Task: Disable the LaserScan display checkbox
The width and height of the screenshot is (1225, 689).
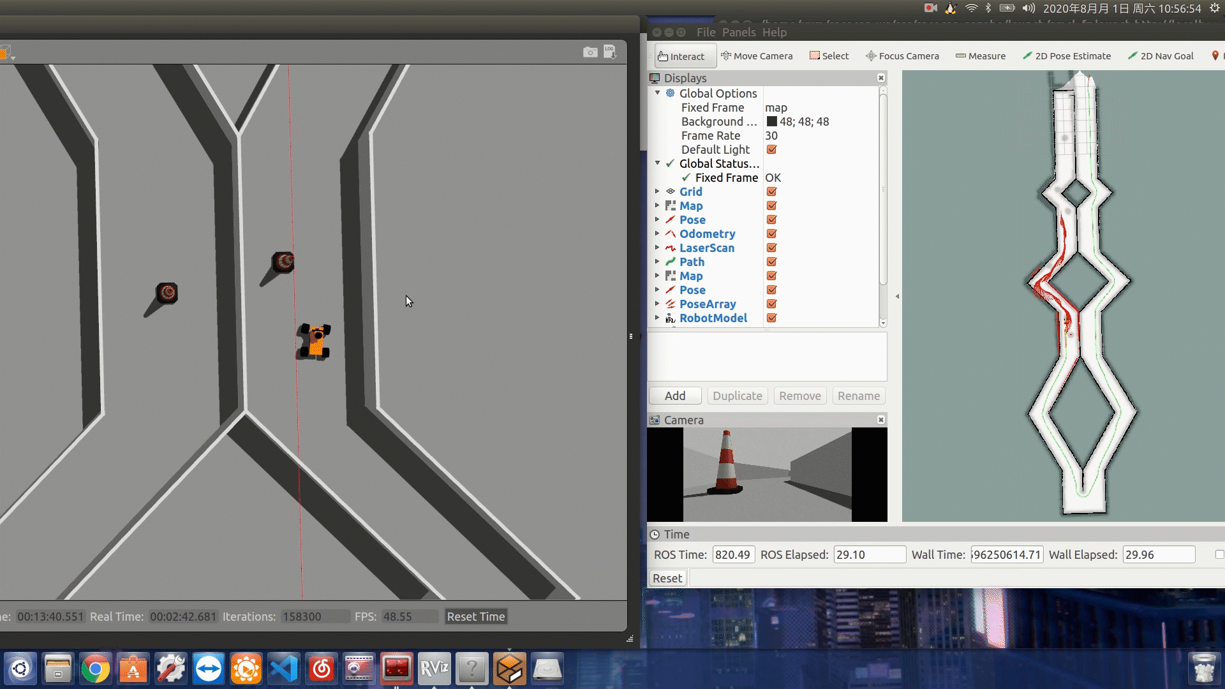Action: click(771, 248)
